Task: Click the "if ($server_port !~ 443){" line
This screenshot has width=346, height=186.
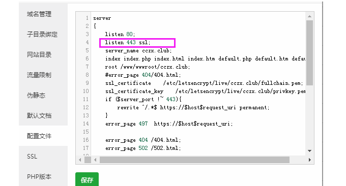Action: 143,99
